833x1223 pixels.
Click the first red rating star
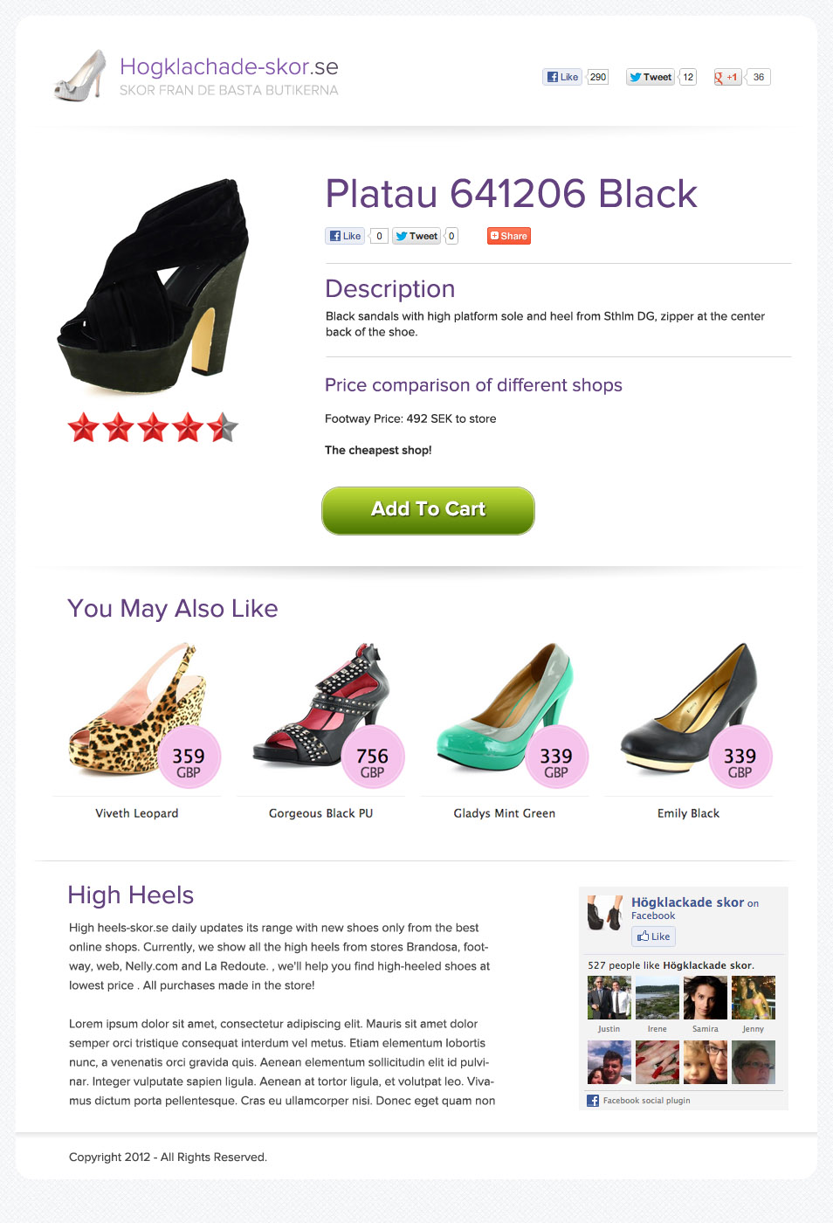pos(84,428)
